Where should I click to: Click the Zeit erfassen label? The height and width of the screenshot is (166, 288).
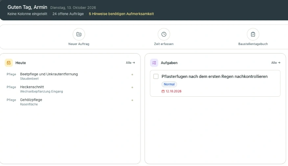(x=164, y=44)
